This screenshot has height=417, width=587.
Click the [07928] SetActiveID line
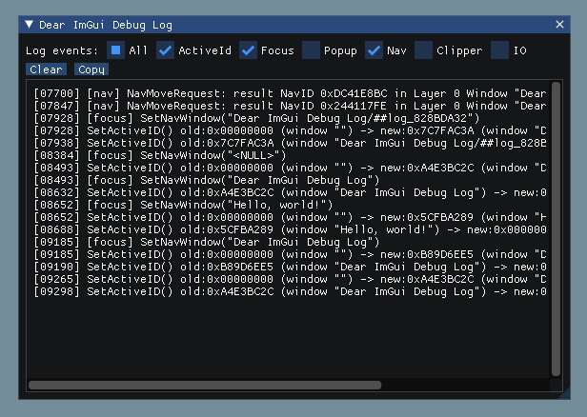[x=290, y=130]
